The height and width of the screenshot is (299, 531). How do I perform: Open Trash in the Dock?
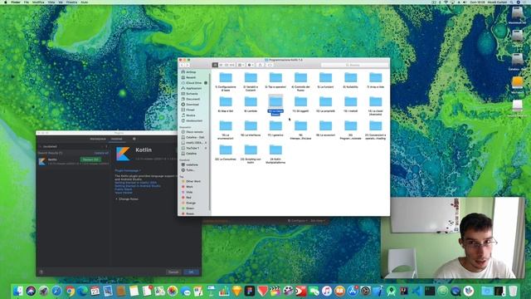point(513,291)
